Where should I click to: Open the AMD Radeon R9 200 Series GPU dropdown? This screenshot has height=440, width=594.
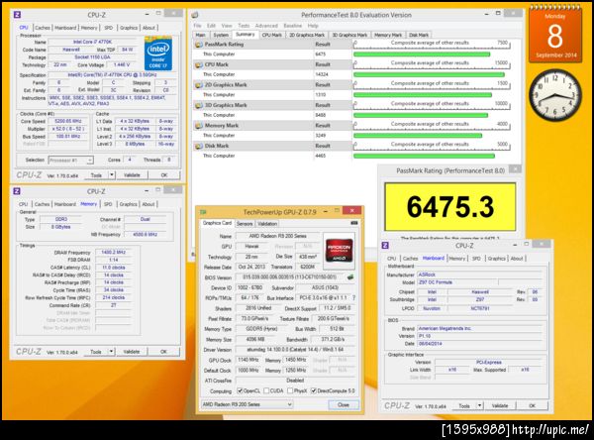(247, 404)
